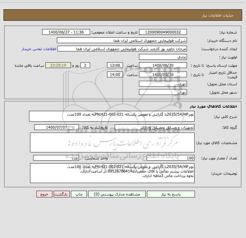Click the اطلاعات کالاهای مورد نیاز section heading
246x238 pixels.
(213, 106)
